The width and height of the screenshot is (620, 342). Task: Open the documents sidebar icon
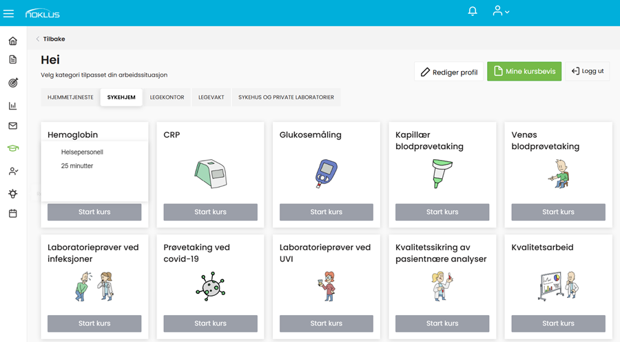pos(12,60)
